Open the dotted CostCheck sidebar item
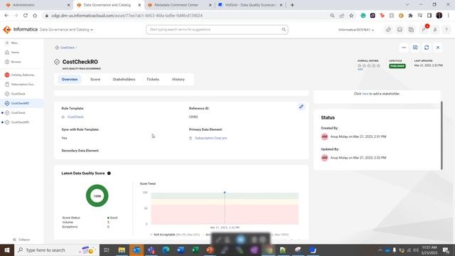 pos(16,113)
